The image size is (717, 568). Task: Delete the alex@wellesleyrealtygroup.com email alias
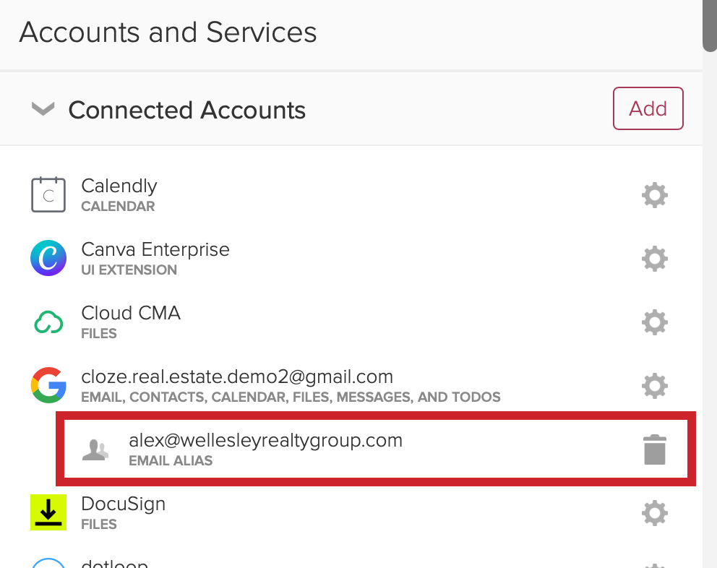654,449
